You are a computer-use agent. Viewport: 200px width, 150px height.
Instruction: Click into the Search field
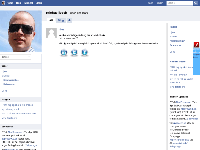[180, 3]
